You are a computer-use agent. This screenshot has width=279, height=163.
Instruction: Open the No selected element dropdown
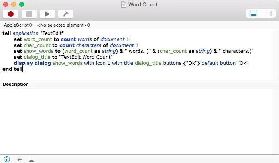coord(63,25)
